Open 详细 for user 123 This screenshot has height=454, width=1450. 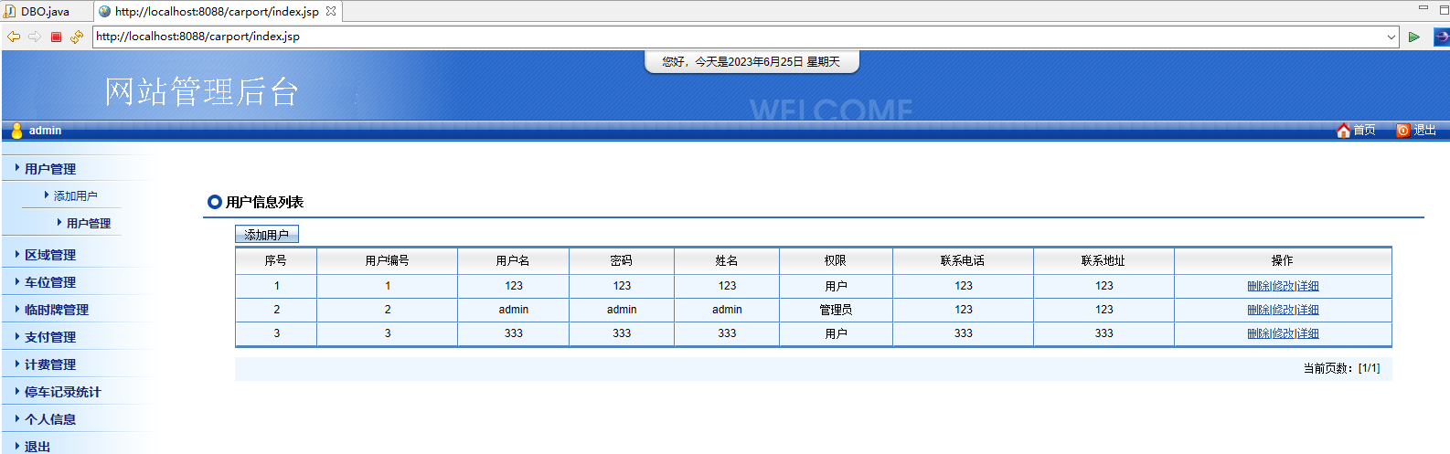(1308, 286)
